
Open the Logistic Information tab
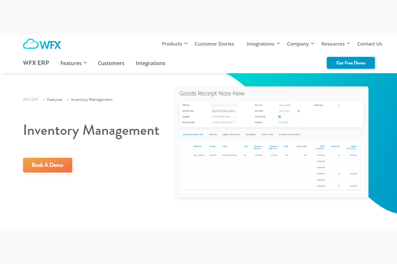pos(231,135)
